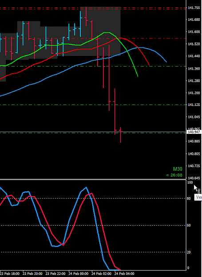This screenshot has width=202, height=277.
Task: Click the 141.755 price axis label
Action: point(194,8)
